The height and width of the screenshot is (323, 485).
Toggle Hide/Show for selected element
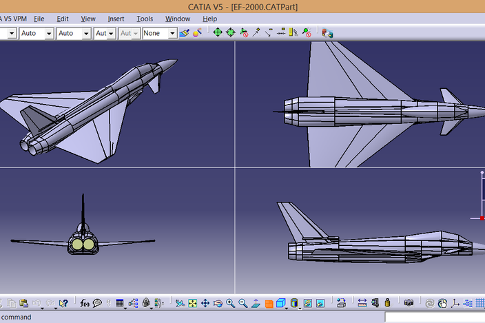tap(307, 303)
